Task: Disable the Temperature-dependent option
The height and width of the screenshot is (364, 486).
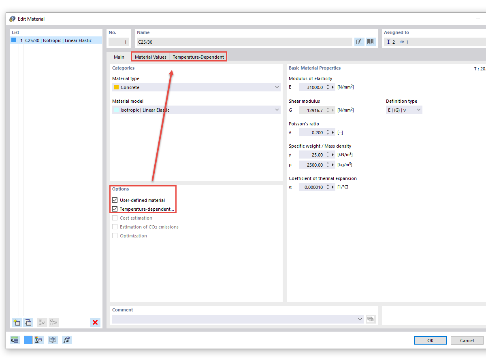Action: point(115,209)
